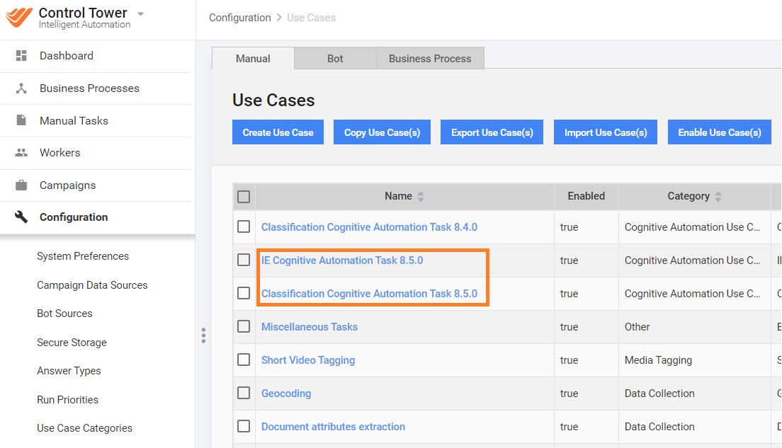Click the Use Cases breadcrumb
This screenshot has height=448, width=782.
pyautogui.click(x=311, y=18)
